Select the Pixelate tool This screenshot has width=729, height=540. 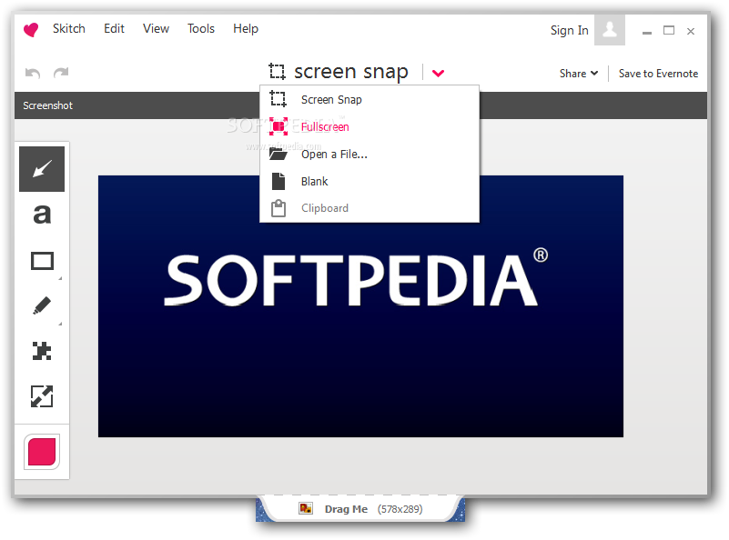[x=42, y=351]
